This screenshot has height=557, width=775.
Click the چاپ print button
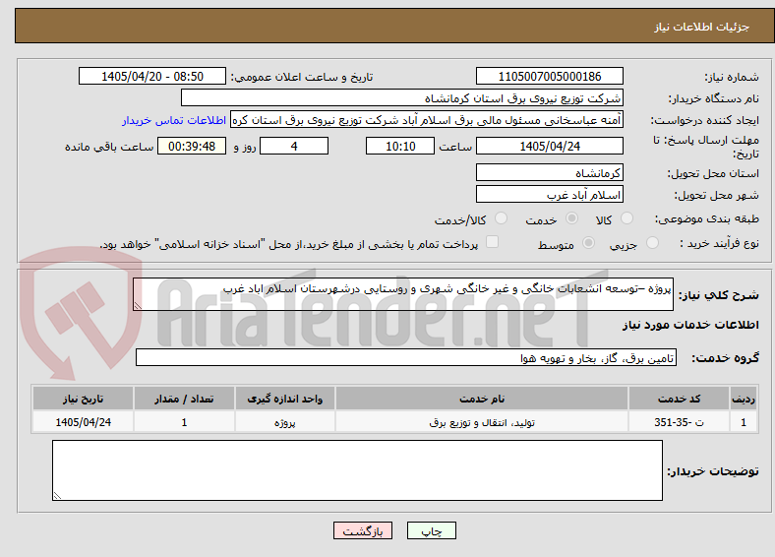[x=432, y=530]
